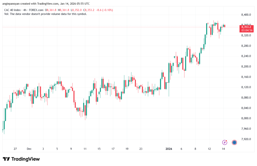Viewport: 257px width, 166px height.
Task: Click TradingView.com in the header caption
Action: point(46,4)
